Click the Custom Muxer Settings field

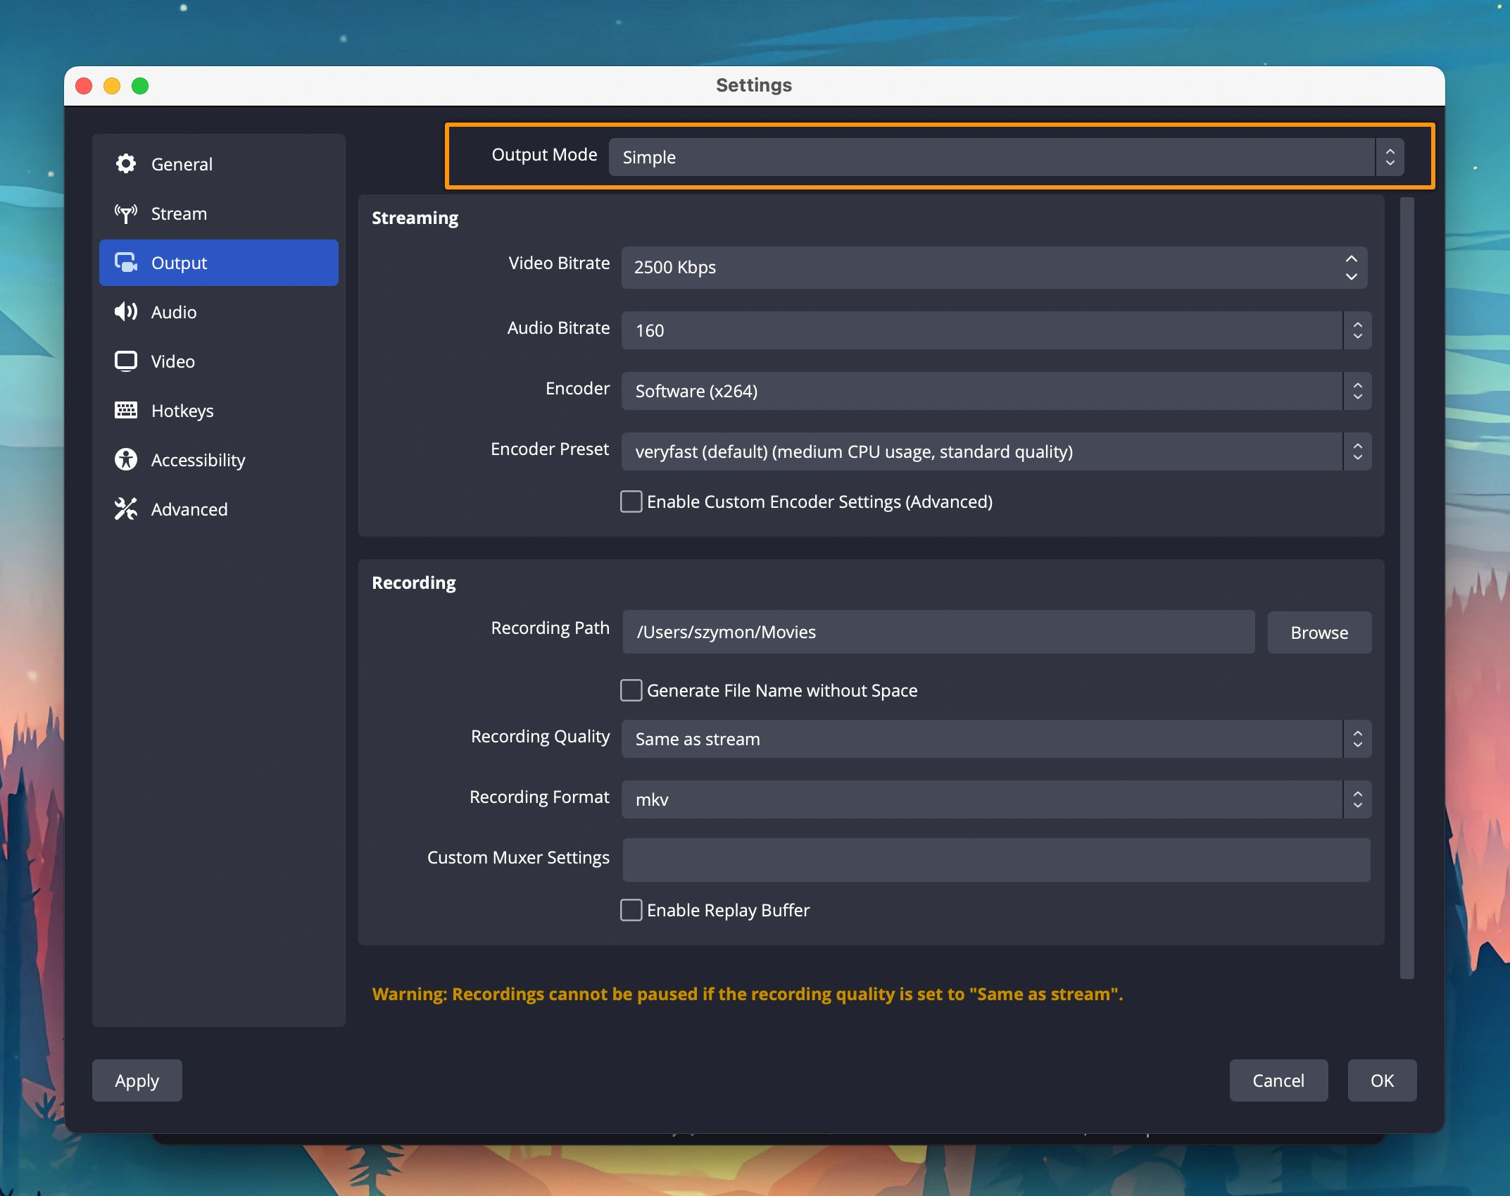coord(995,859)
